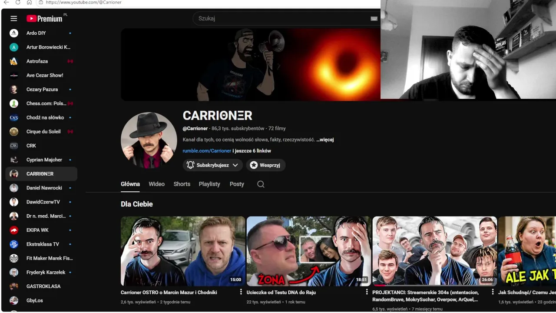556x313 pixels.
Task: Open Jak Schudnąć video title
Action: click(x=527, y=292)
